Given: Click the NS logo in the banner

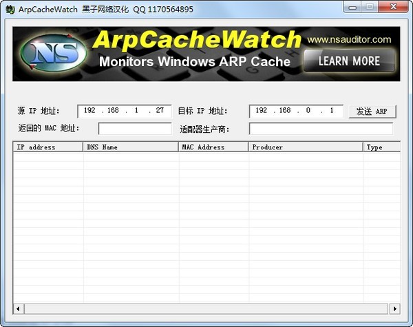Looking at the screenshot, I should (54, 53).
